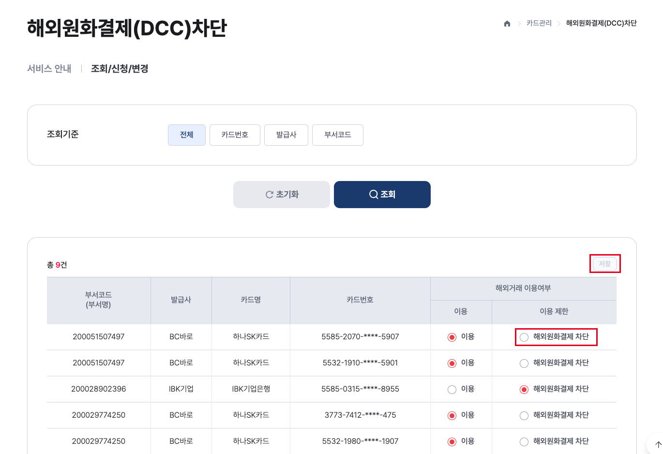Click the 조회기준 label
Viewport: 663px width, 454px height.
pos(62,135)
